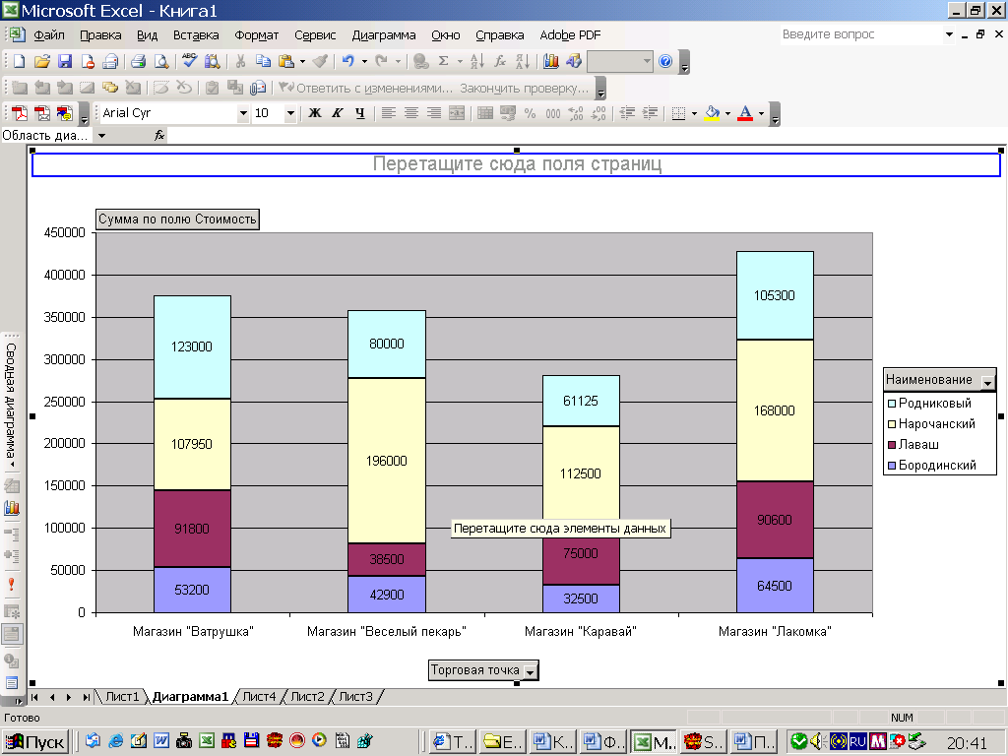This screenshot has height=756, width=1008.
Task: Click the Сумма по полю Стоимость button
Action: 177,220
